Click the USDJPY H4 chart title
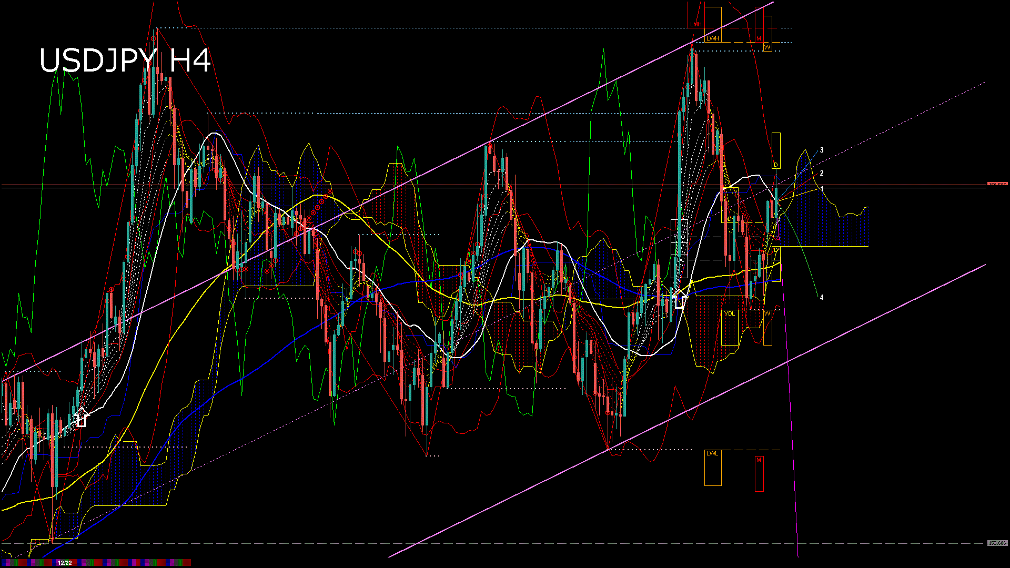This screenshot has width=1010, height=568. [125, 60]
